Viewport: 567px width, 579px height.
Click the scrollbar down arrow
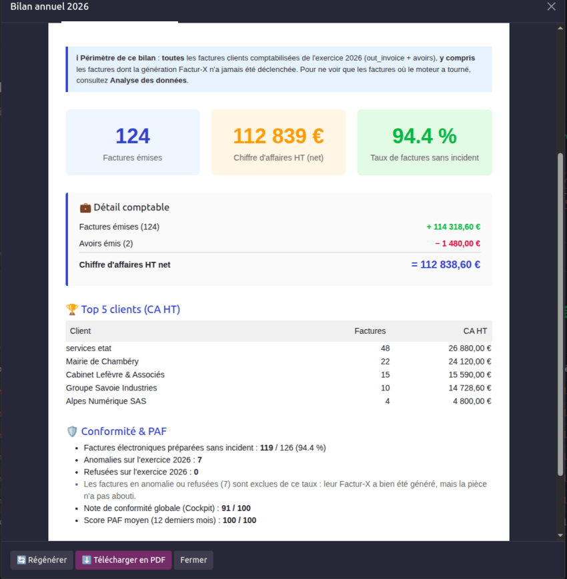point(560,535)
